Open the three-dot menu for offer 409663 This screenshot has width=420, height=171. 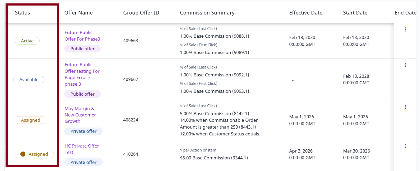tap(405, 30)
